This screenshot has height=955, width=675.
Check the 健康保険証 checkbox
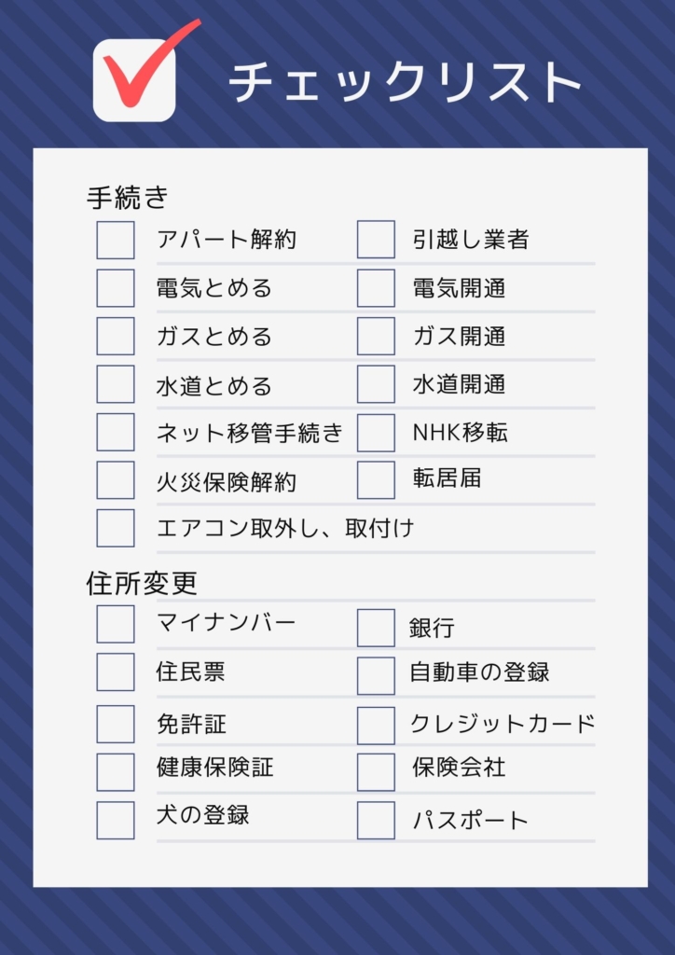coord(116,771)
